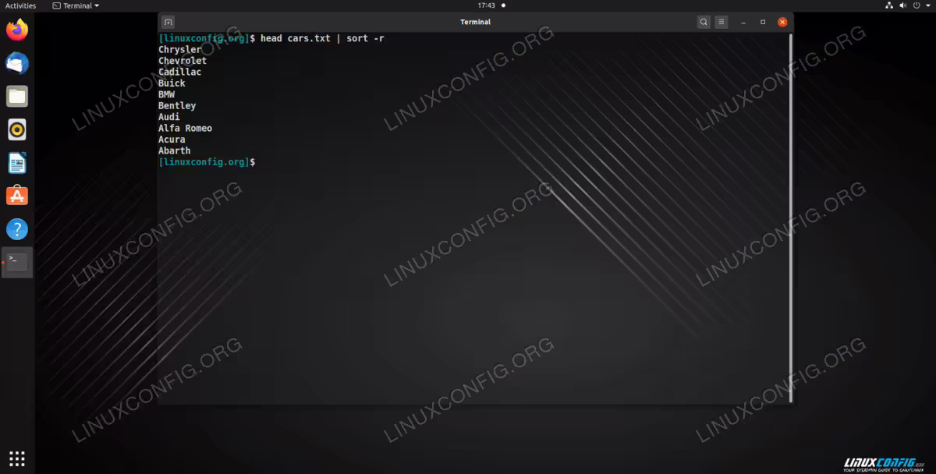
Task: Click the power icon in top bar
Action: tap(917, 5)
